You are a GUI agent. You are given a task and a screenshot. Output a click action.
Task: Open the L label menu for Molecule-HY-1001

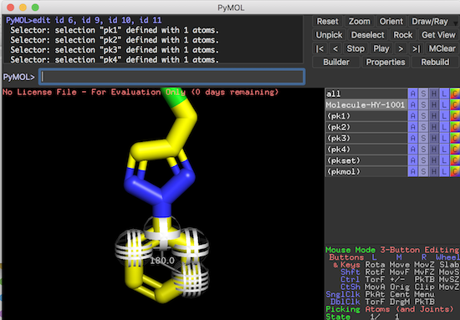point(444,105)
